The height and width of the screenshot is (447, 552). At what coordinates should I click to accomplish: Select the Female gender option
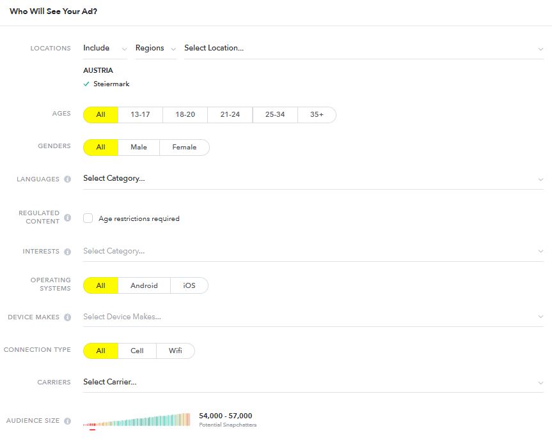(x=184, y=148)
